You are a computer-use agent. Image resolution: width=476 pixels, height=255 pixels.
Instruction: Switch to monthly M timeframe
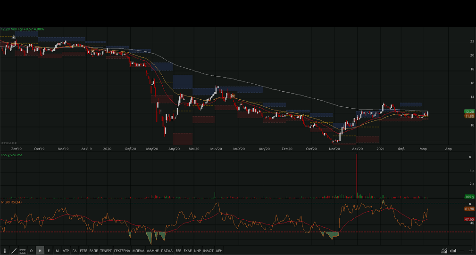coord(57,251)
